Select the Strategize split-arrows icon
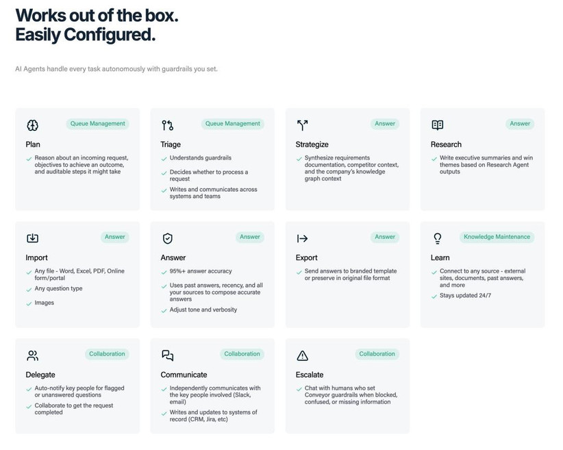The height and width of the screenshot is (450, 563). pos(302,125)
